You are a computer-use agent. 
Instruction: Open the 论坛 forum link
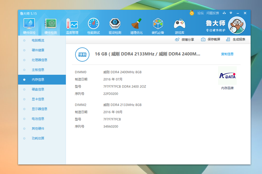click(x=201, y=13)
